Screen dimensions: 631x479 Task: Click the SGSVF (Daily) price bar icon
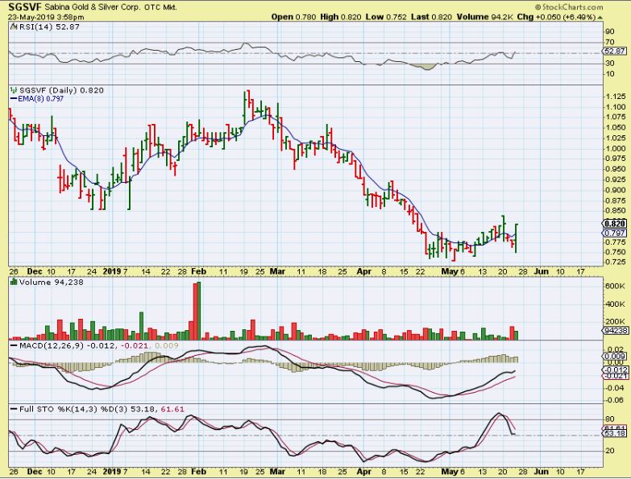click(x=10, y=90)
